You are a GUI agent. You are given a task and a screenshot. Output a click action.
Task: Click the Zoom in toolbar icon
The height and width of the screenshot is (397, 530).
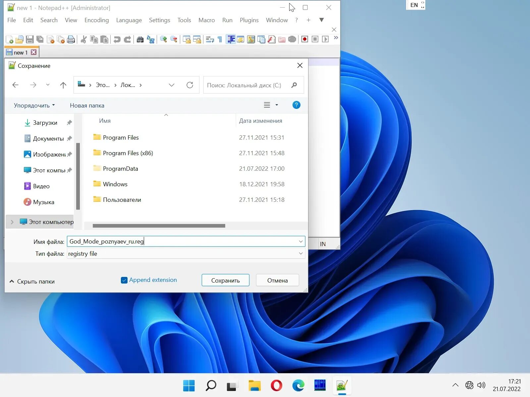(163, 40)
